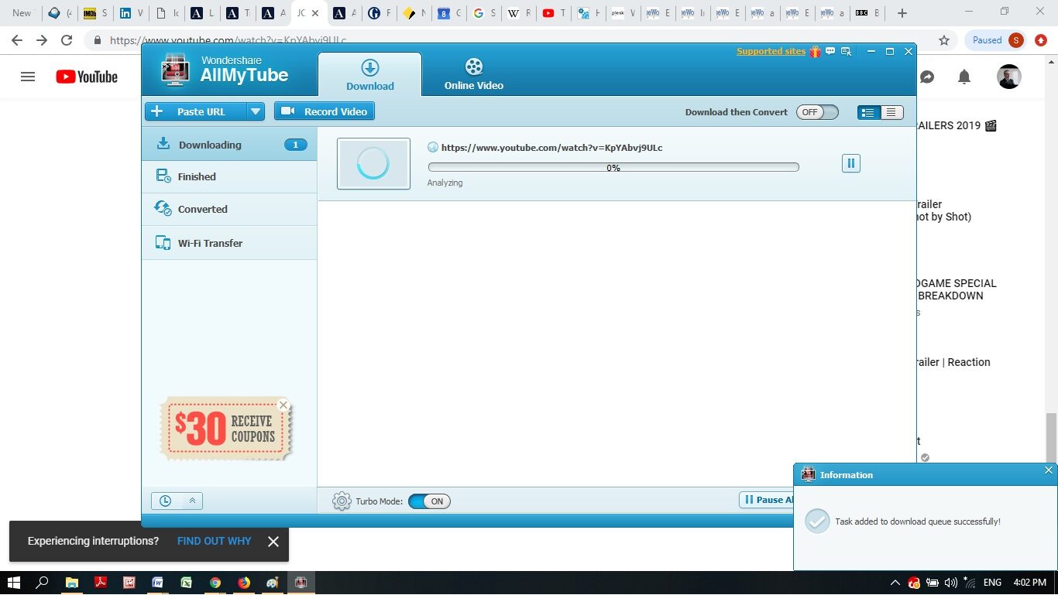The image size is (1058, 595).
Task: Open YouTube share messages icon
Action: coord(926,77)
